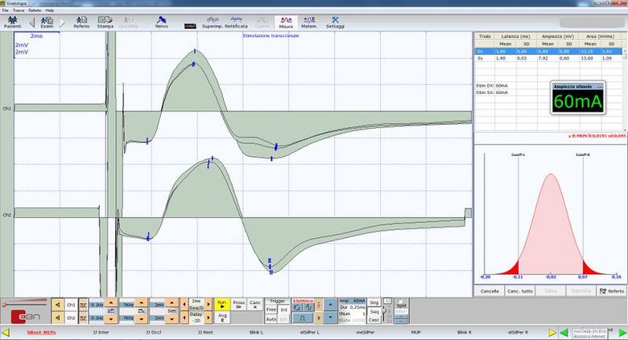This screenshot has height=340, width=628.
Task: Activate the Misure measurements tool
Action: (286, 22)
